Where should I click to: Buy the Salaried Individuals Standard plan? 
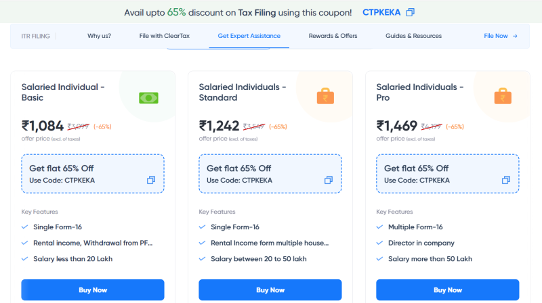(x=270, y=290)
